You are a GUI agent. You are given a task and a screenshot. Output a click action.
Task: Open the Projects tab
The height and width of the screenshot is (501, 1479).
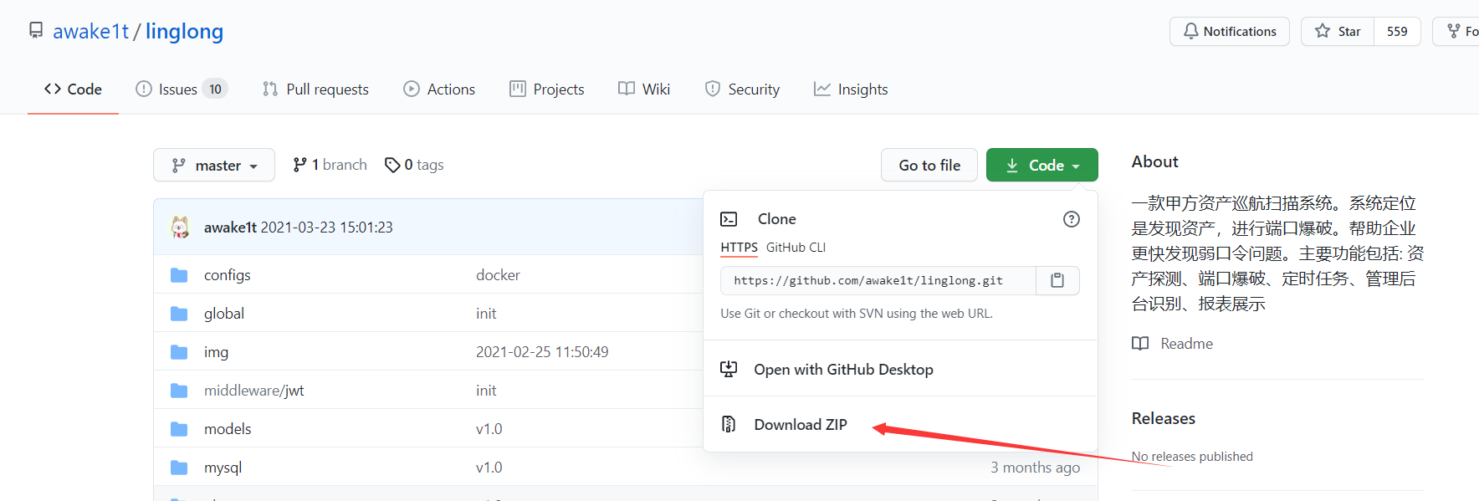click(x=547, y=89)
